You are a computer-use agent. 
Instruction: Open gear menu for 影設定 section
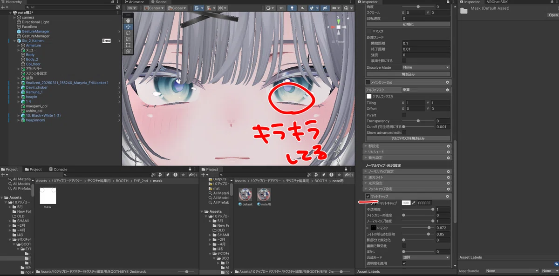(x=448, y=146)
